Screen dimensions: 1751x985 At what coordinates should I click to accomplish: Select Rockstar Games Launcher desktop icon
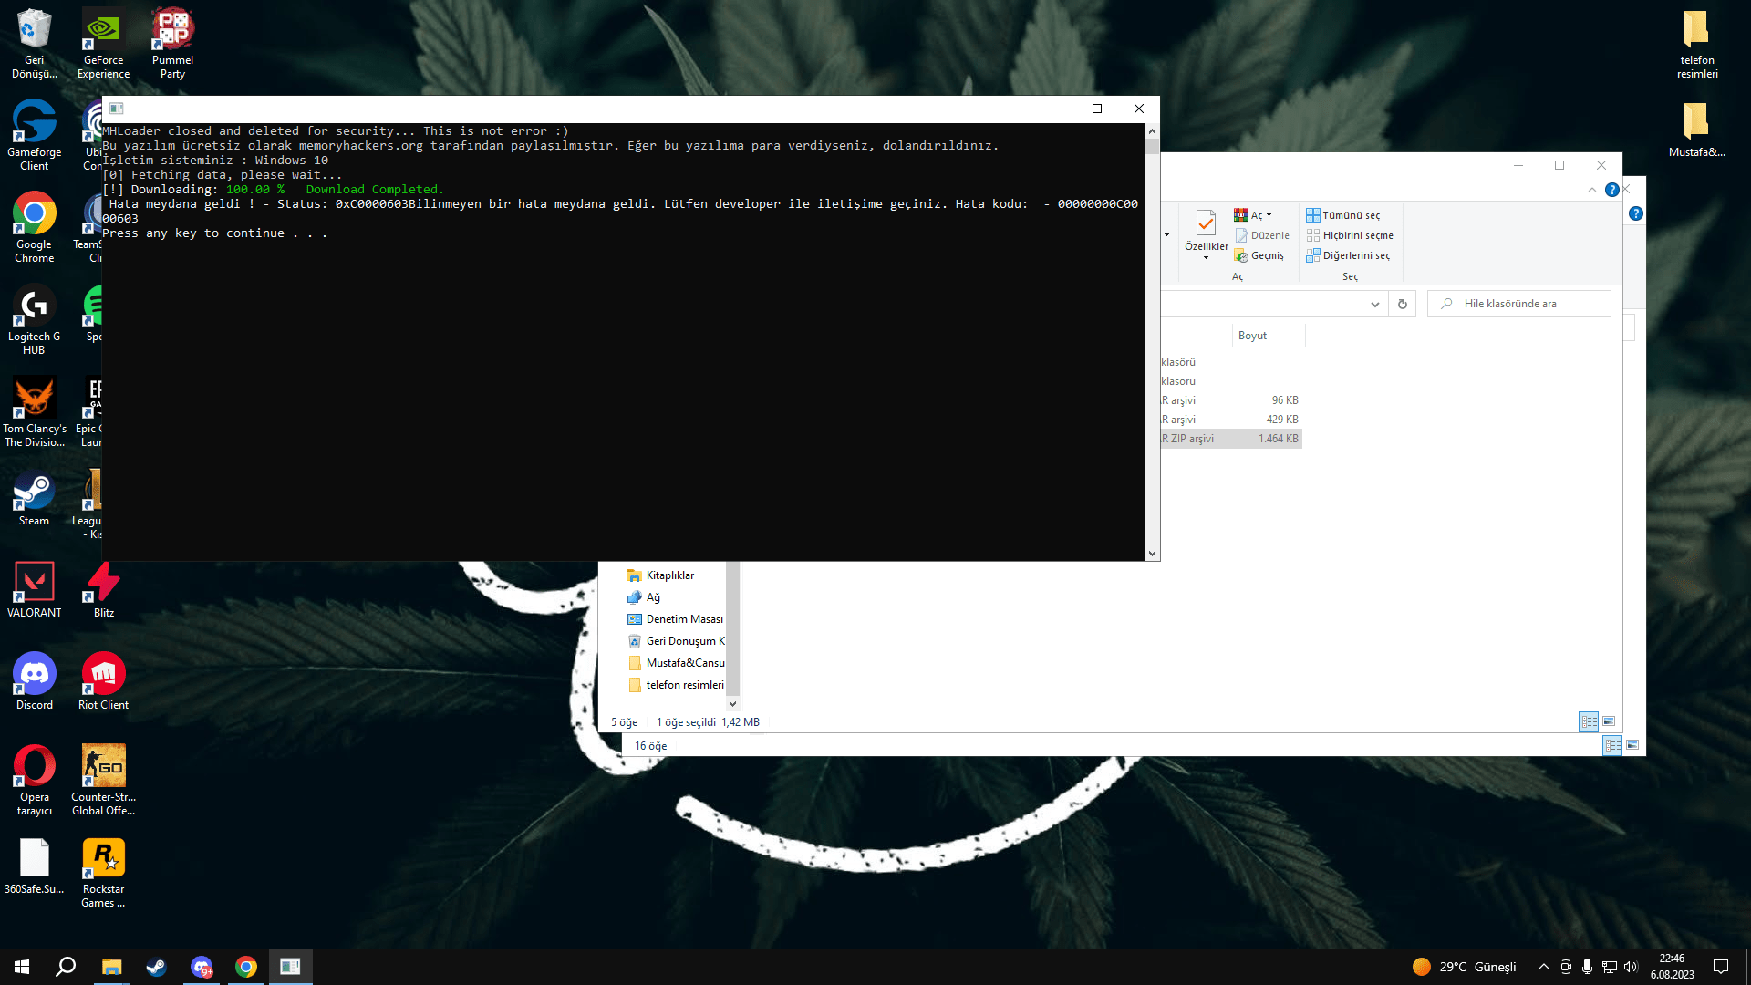pyautogui.click(x=103, y=873)
